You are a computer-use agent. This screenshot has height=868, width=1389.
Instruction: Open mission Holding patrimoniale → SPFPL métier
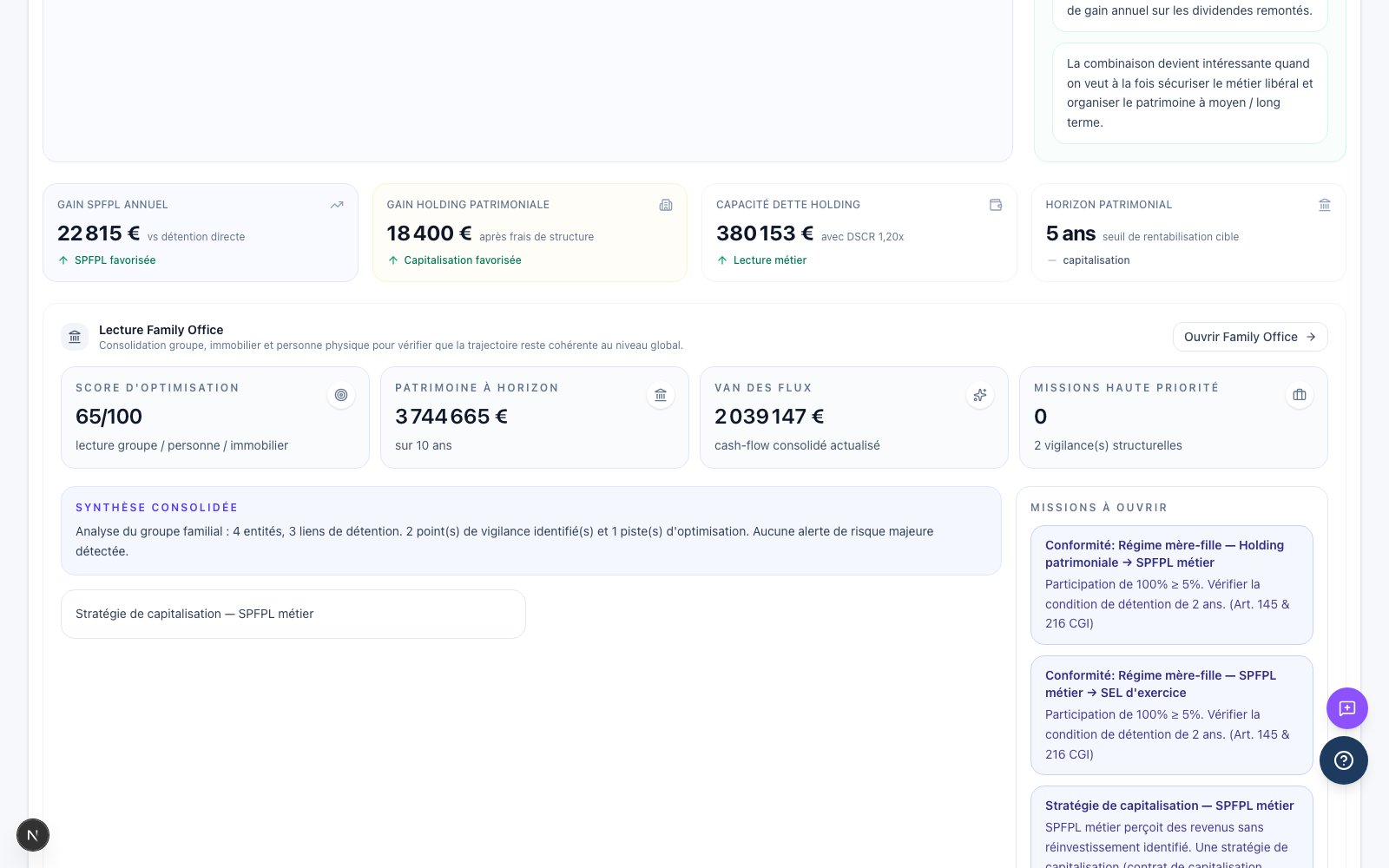[1172, 585]
